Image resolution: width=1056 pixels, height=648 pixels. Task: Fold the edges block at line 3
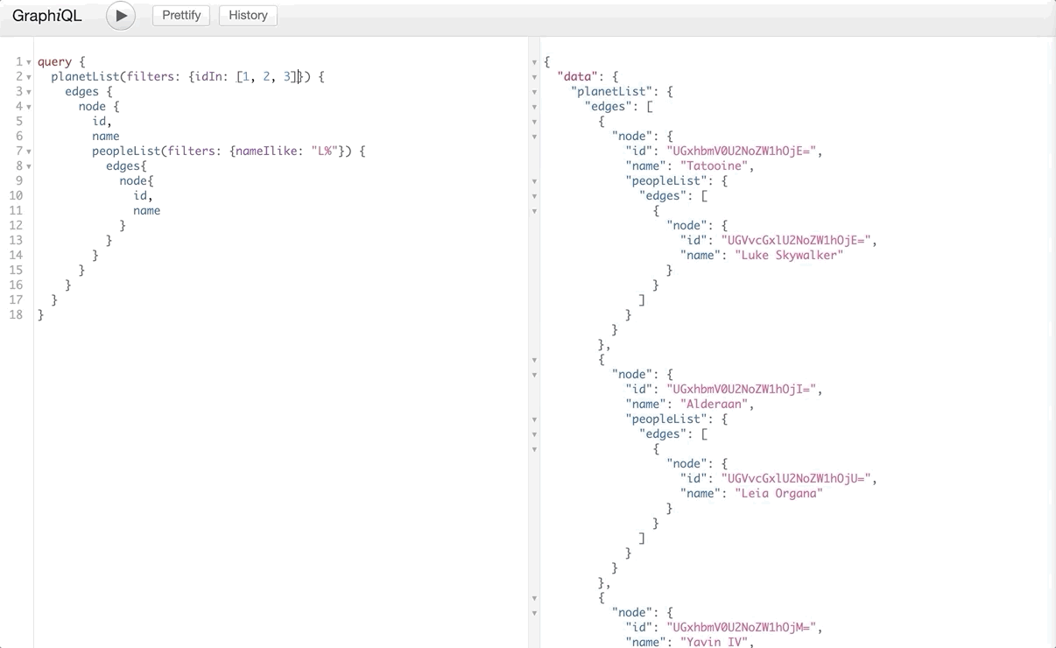pyautogui.click(x=29, y=92)
